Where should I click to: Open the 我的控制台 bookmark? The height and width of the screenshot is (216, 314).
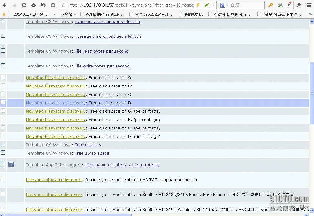click(191, 15)
